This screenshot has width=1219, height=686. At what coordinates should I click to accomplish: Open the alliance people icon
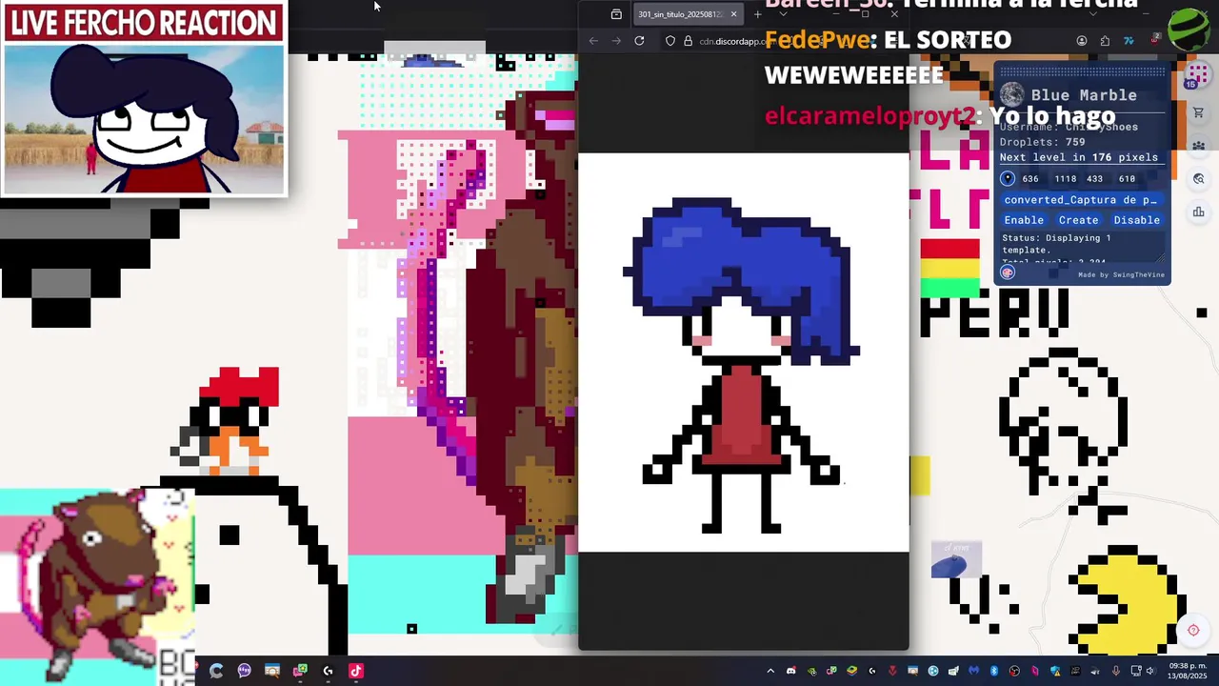coord(1198,146)
